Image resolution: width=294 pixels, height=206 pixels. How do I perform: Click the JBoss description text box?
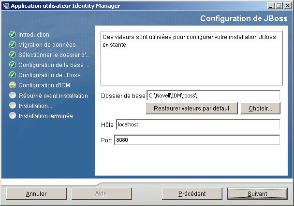tap(191, 58)
